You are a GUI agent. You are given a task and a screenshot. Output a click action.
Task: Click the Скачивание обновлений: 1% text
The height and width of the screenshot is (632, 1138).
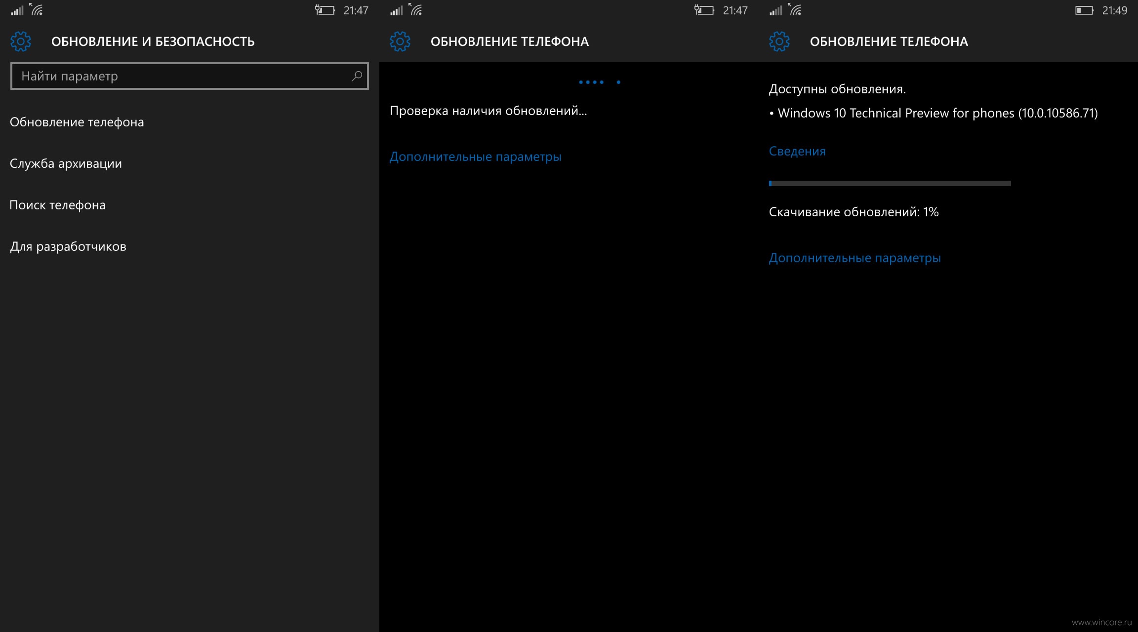pos(854,212)
